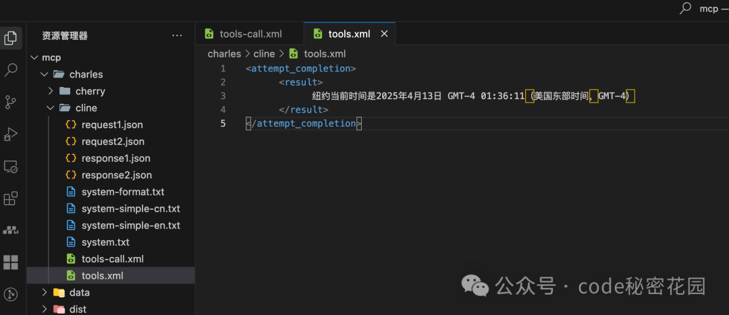Image resolution: width=729 pixels, height=315 pixels.
Task: Click the cline breadcrumb segment
Action: (264, 54)
